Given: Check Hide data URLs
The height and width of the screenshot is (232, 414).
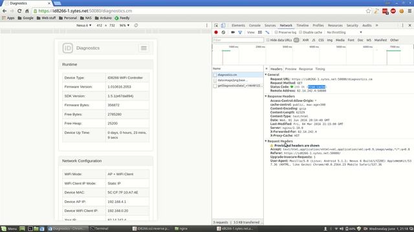Looking at the screenshot, I should (268, 40).
